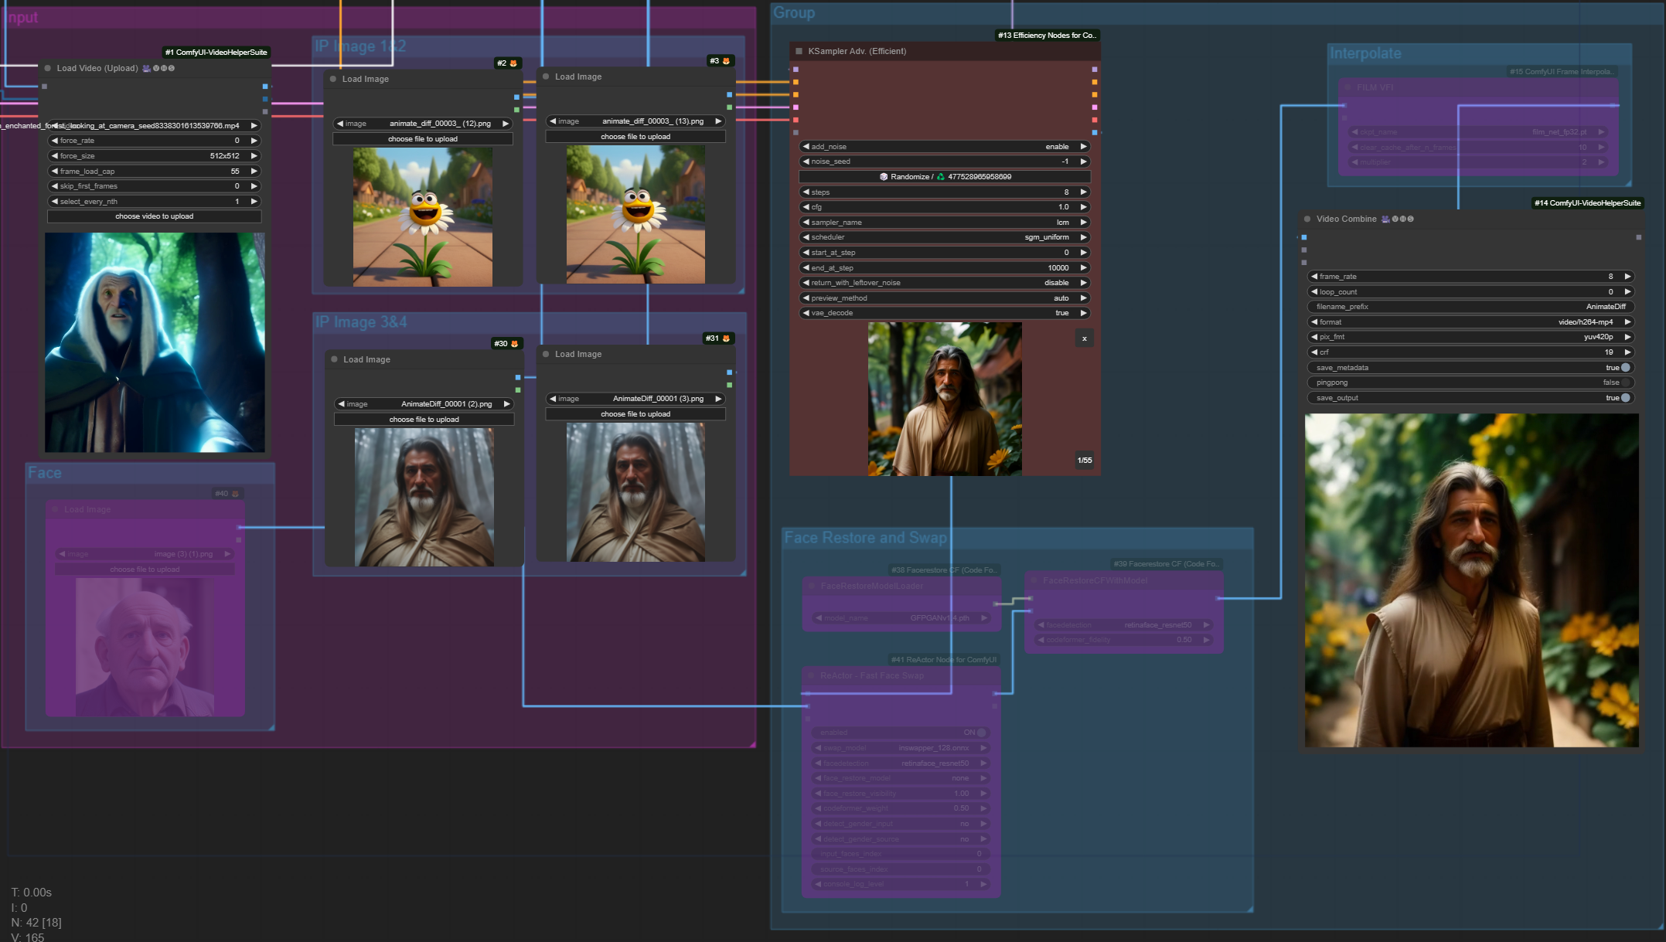The image size is (1666, 942).
Task: Close the KSampler preview with x
Action: [1084, 338]
